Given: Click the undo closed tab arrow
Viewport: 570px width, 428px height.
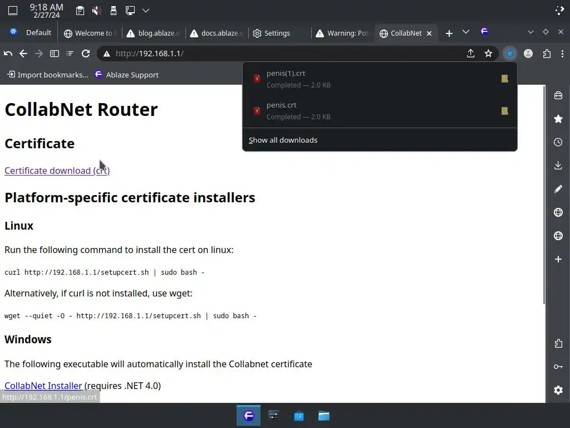Looking at the screenshot, I should point(8,54).
